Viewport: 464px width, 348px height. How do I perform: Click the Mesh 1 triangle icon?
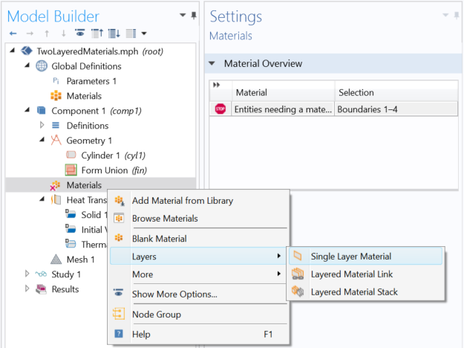coord(56,259)
